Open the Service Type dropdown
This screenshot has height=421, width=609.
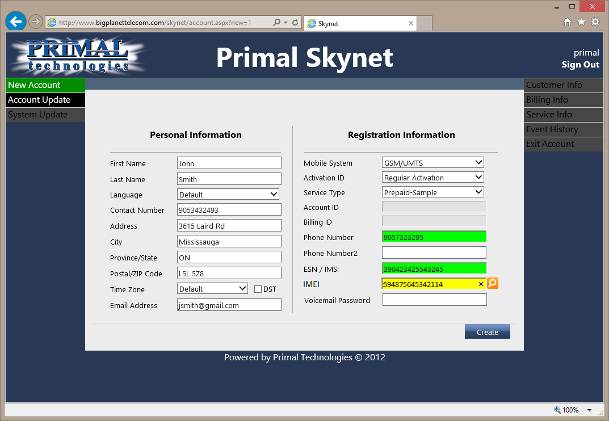[432, 192]
